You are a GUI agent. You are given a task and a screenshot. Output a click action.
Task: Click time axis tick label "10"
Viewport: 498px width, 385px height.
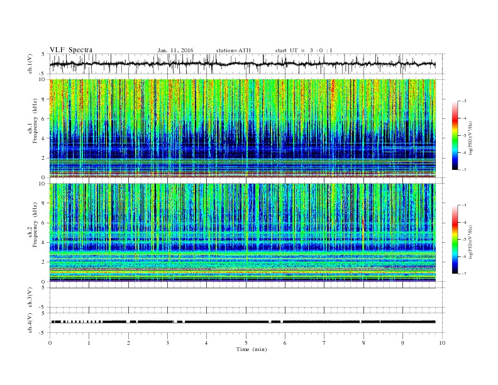coord(442,343)
